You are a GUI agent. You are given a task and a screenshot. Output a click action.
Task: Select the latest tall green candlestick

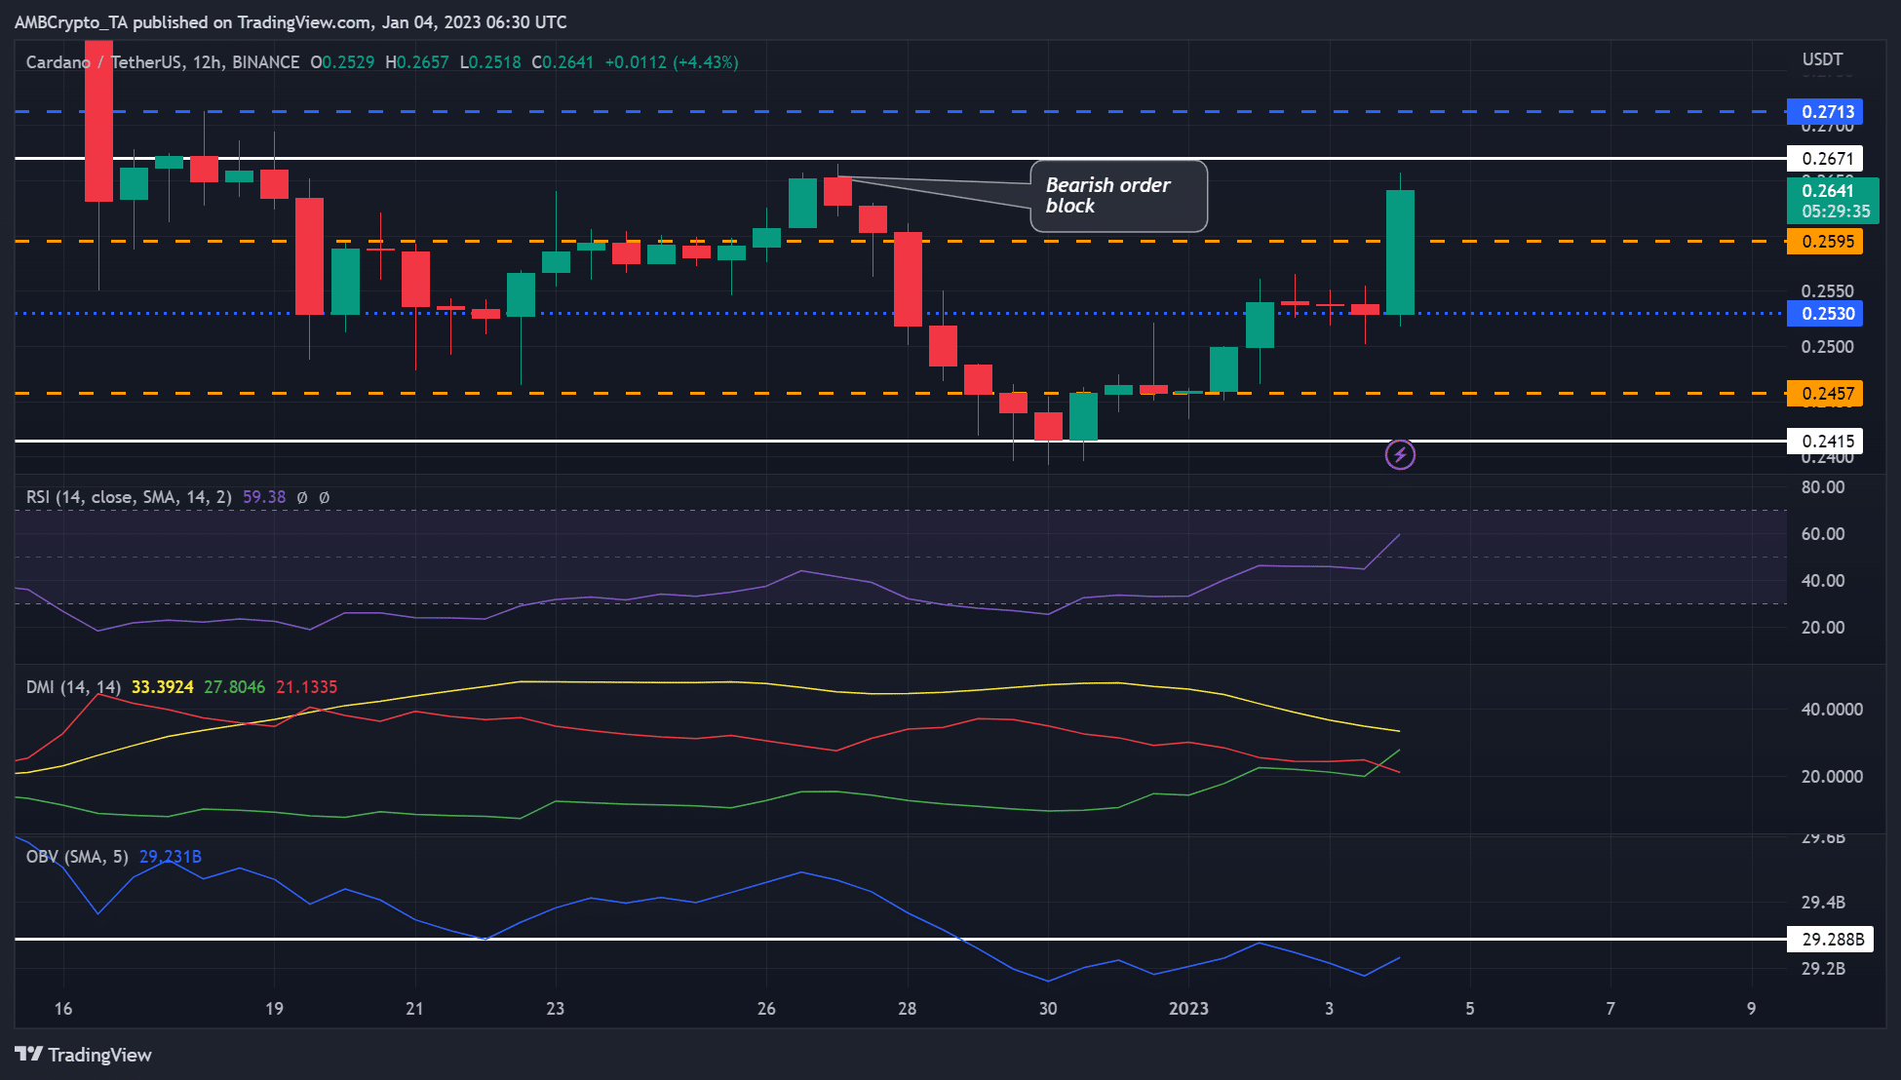[x=1400, y=252]
